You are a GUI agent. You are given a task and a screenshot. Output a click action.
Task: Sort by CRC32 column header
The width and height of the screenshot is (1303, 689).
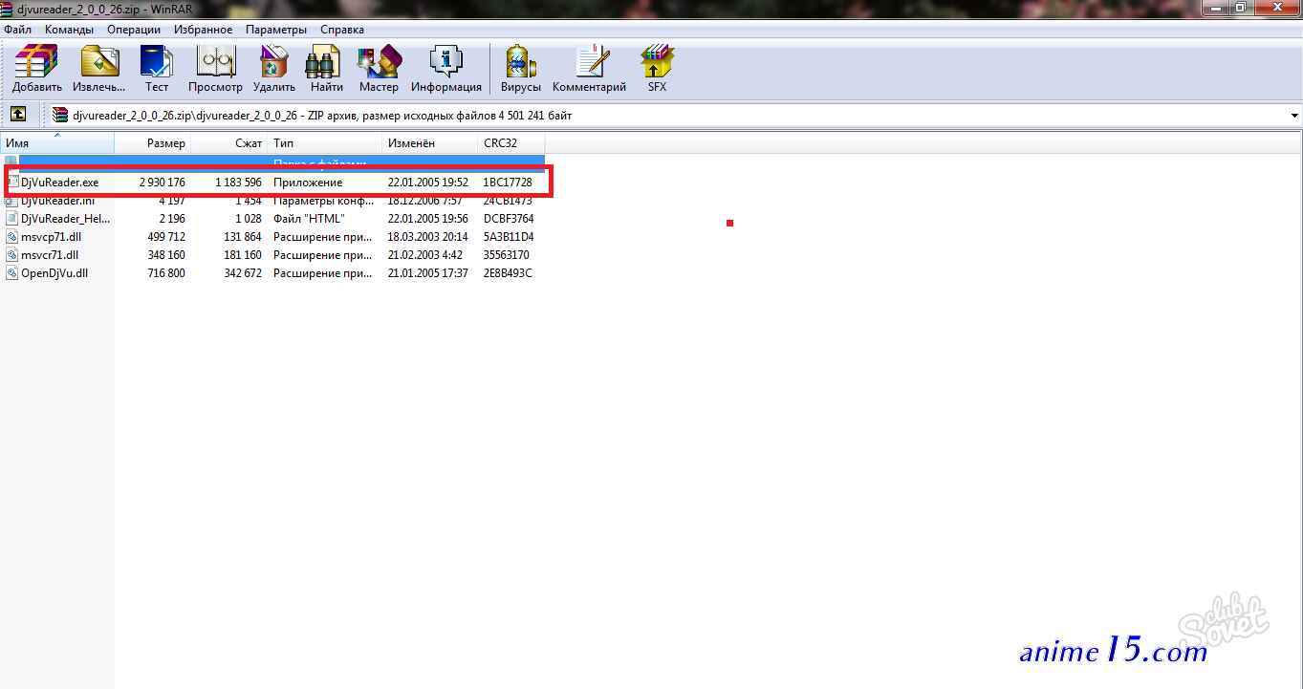(x=510, y=143)
